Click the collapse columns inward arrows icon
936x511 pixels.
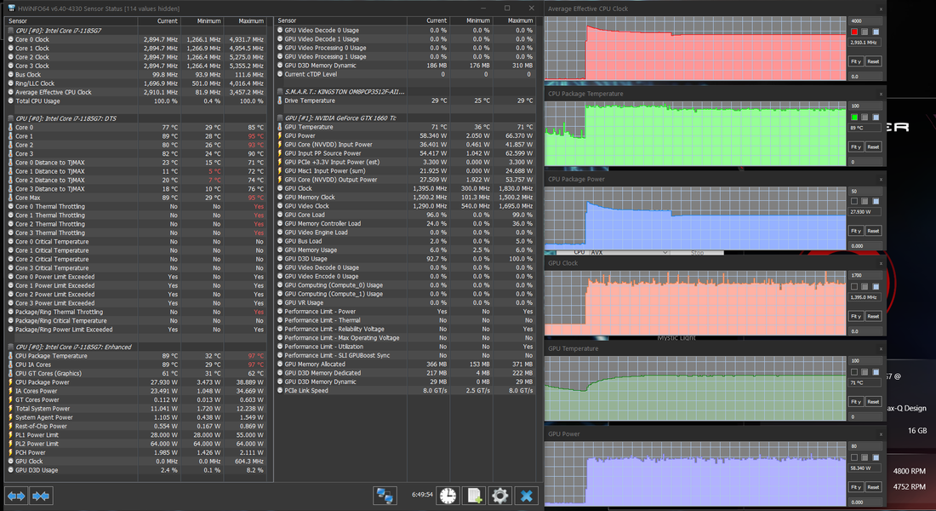[x=41, y=496]
